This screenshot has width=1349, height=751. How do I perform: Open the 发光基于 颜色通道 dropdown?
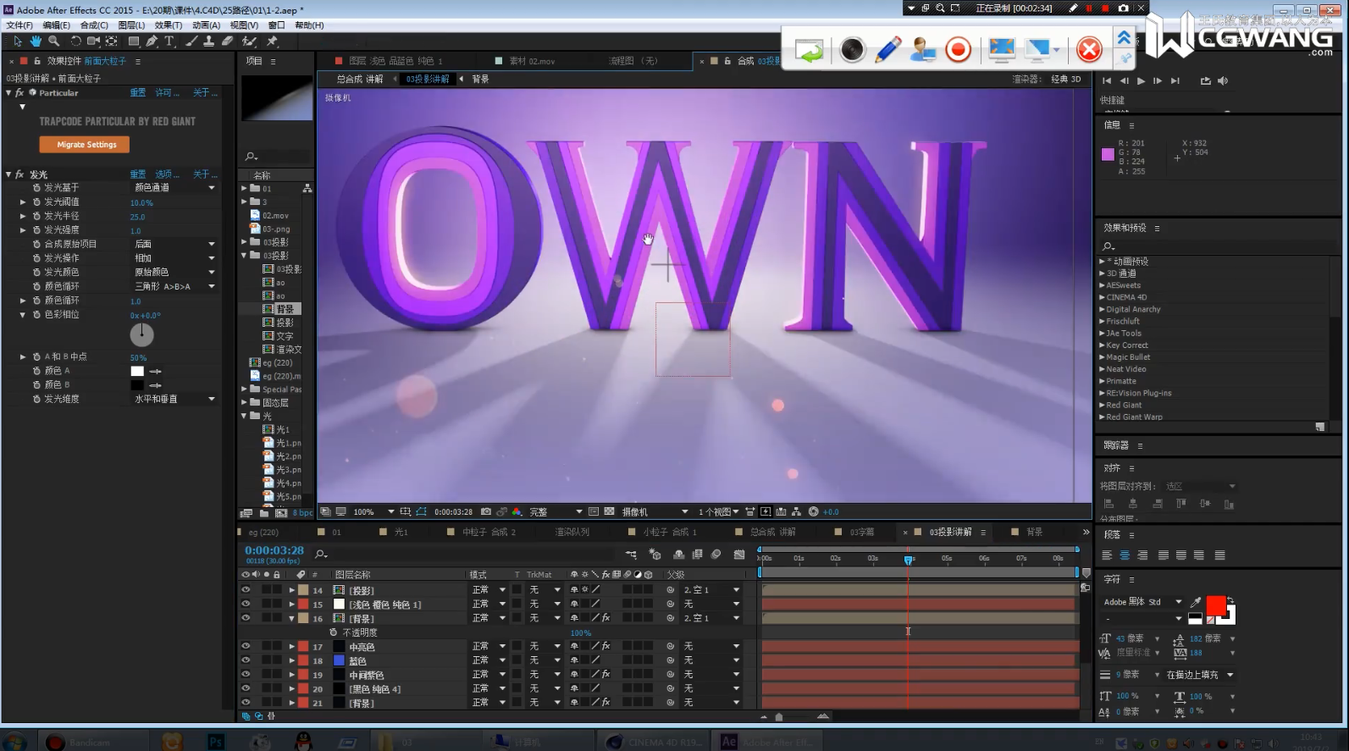pos(175,188)
